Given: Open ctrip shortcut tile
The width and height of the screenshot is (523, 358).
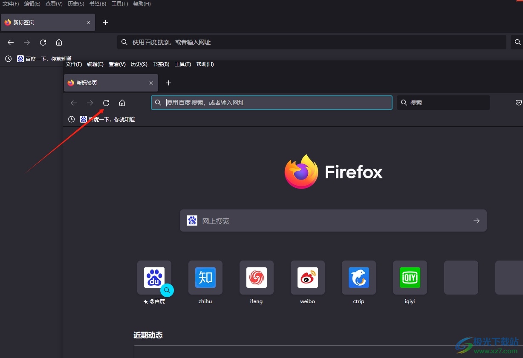Looking at the screenshot, I should tap(359, 278).
